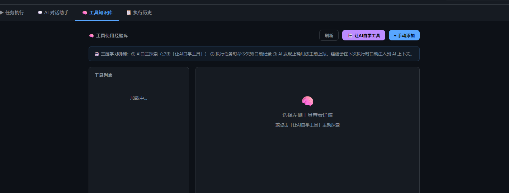Click the play icon on 任务执行 tab
Screen dimensions: 509x193
point(2,13)
